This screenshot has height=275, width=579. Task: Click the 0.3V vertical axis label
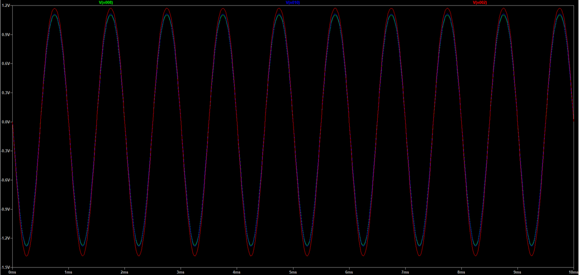pyautogui.click(x=5, y=93)
